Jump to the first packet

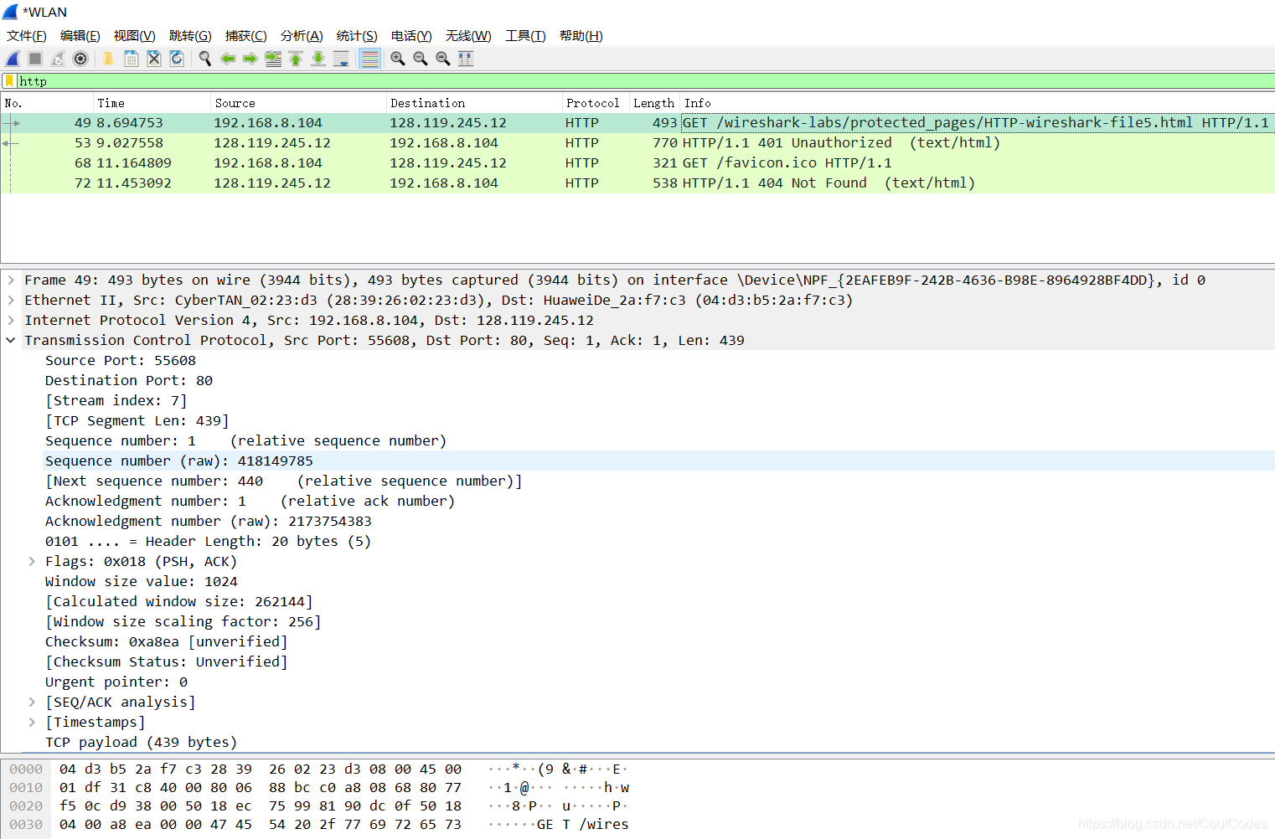pyautogui.click(x=296, y=59)
